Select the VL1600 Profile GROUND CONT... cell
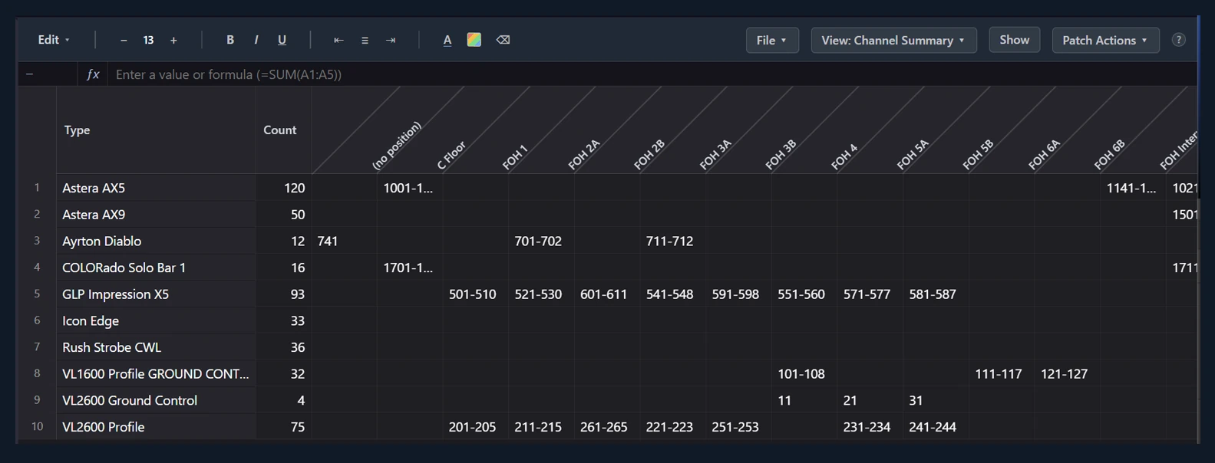 point(156,374)
